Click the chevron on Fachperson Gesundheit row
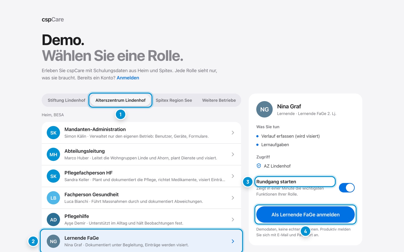Viewport: 404px width, 252px height. (x=233, y=198)
